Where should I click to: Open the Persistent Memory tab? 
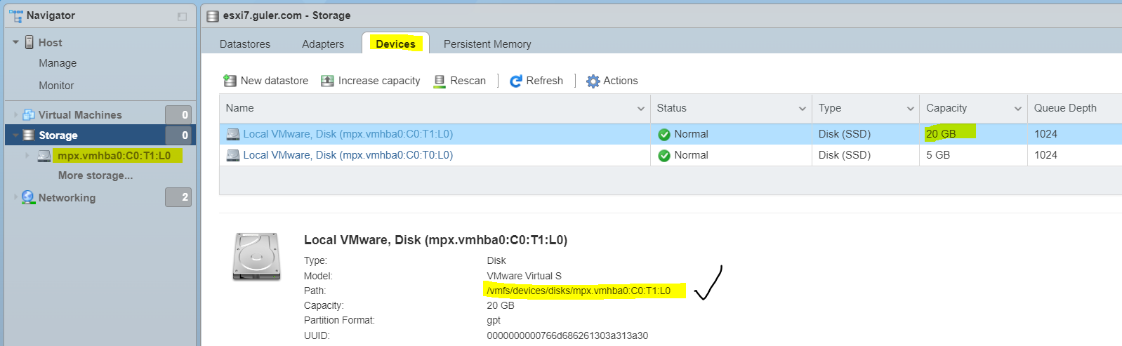[x=487, y=44]
